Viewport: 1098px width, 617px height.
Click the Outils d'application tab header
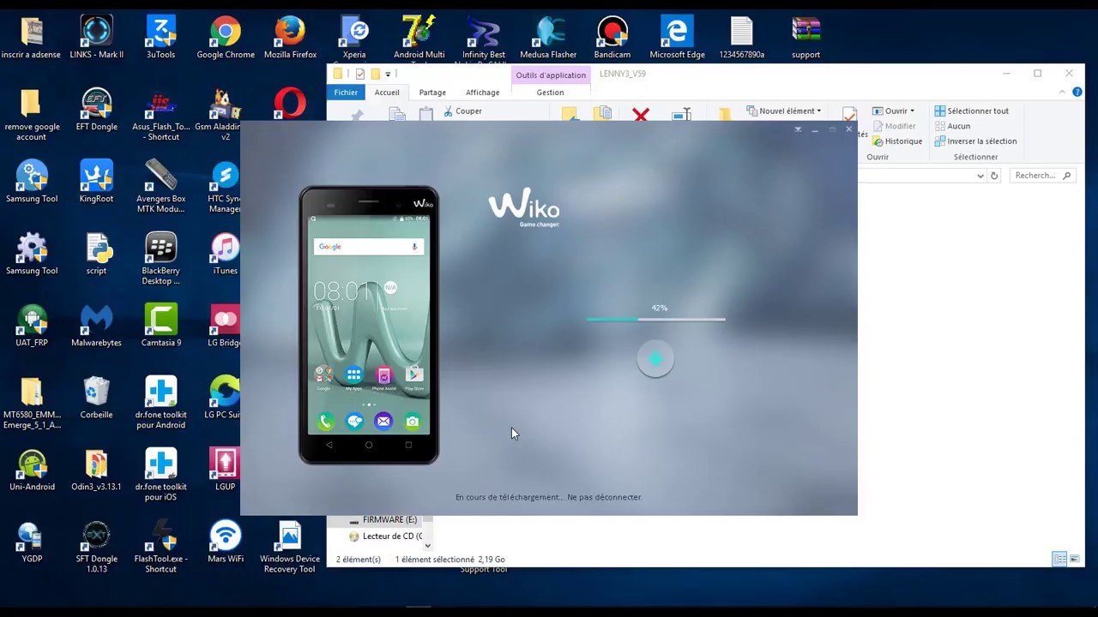tap(551, 75)
